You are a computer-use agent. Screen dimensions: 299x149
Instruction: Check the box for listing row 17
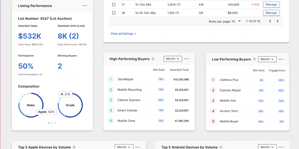[114, 5]
